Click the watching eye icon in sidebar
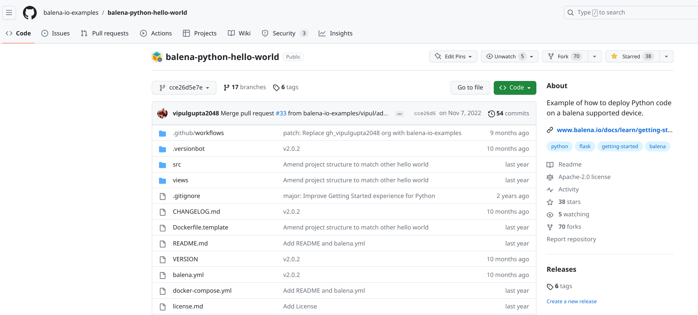The height and width of the screenshot is (315, 698). (550, 215)
